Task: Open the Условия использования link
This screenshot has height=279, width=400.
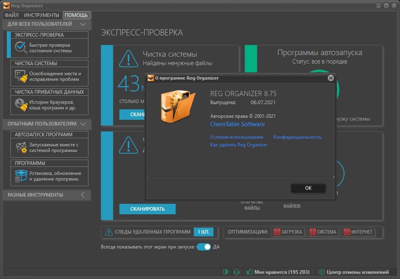Action: click(x=236, y=137)
